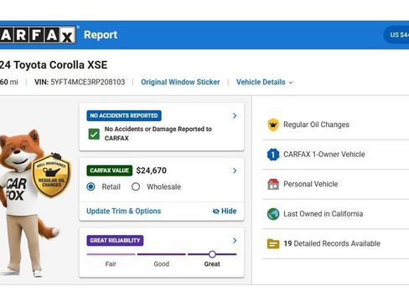Screen dimensions: 409x306
Task: Select the Wholesale value radio button
Action: tap(136, 186)
